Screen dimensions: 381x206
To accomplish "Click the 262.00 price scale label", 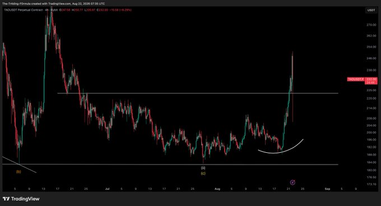I will (371, 36).
